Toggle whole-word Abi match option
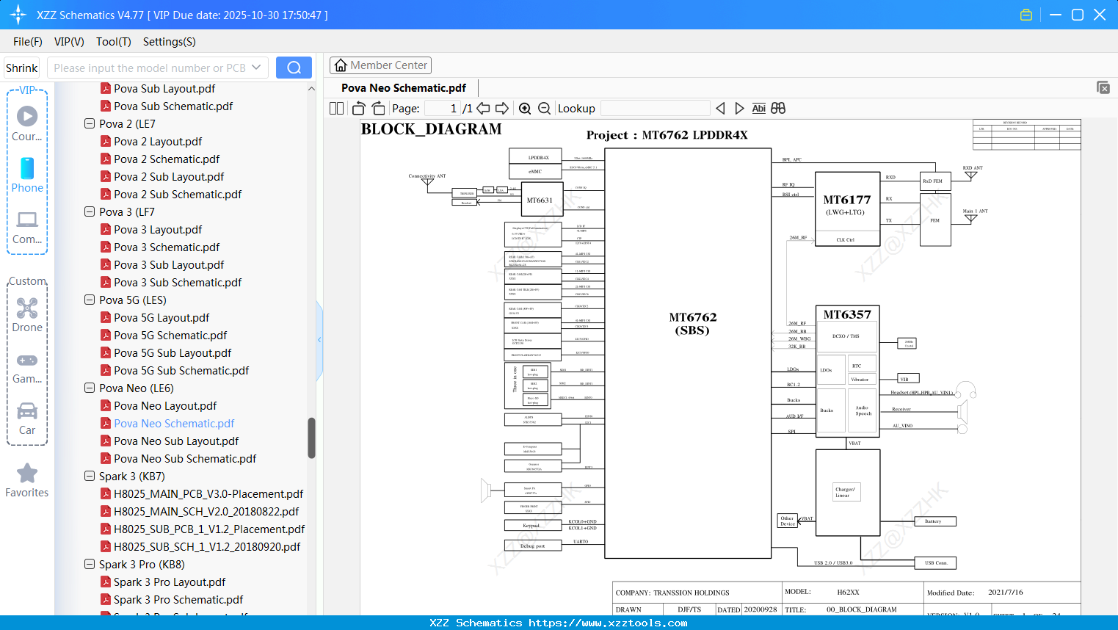This screenshot has height=630, width=1118. 758,108
